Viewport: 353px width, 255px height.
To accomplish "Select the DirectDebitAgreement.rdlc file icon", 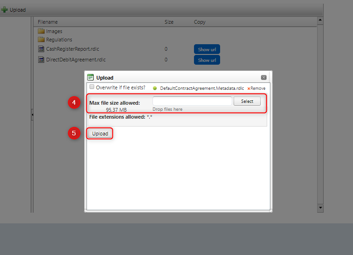I will [x=41, y=60].
